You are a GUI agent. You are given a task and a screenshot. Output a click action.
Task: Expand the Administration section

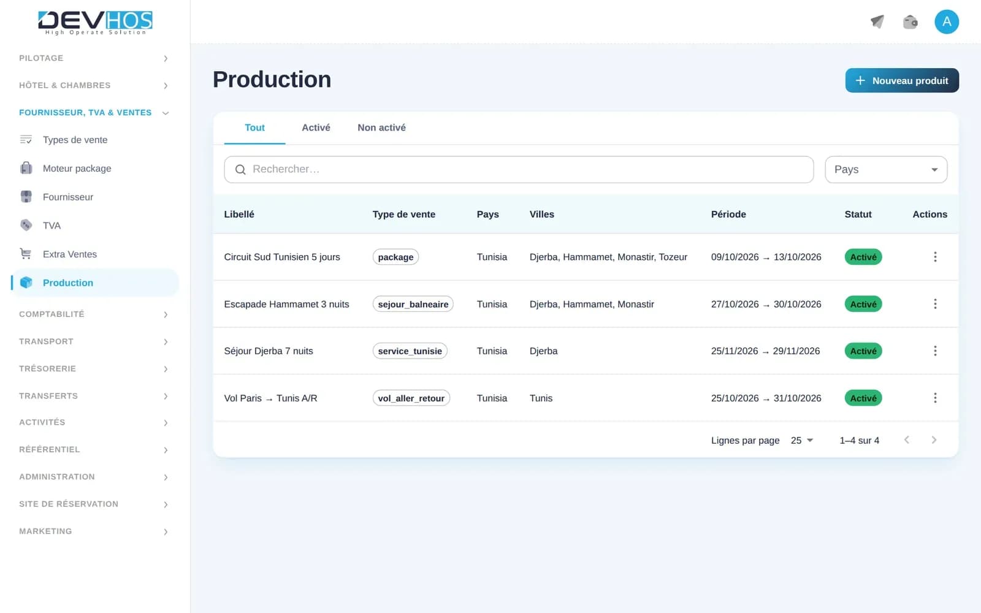(94, 477)
